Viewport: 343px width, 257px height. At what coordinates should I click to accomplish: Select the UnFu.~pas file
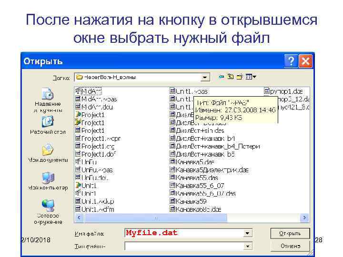point(94,170)
